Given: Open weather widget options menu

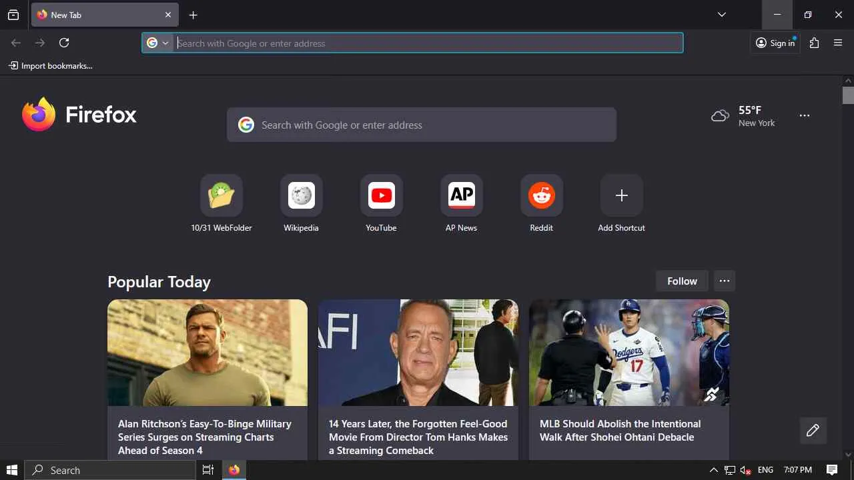Looking at the screenshot, I should click(805, 115).
